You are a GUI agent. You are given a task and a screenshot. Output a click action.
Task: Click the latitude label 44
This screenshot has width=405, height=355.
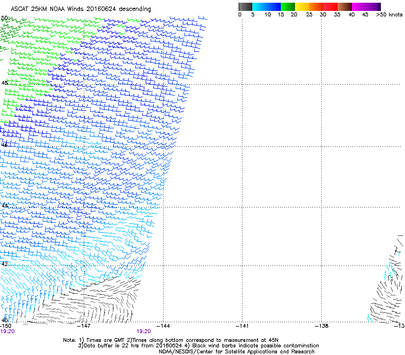[x=4, y=206]
